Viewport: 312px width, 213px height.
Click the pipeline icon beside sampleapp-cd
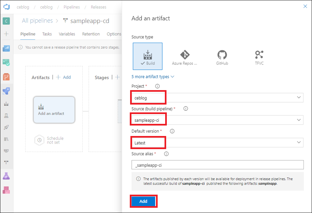pos(65,21)
